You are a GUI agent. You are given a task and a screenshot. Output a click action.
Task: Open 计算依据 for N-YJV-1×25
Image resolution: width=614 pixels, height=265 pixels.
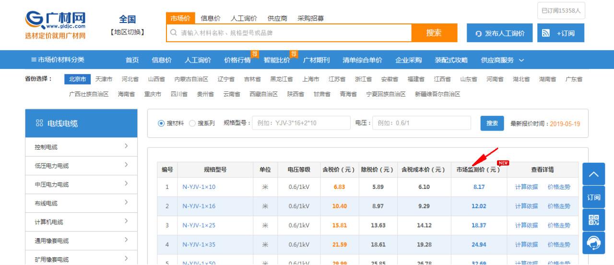(x=526, y=225)
